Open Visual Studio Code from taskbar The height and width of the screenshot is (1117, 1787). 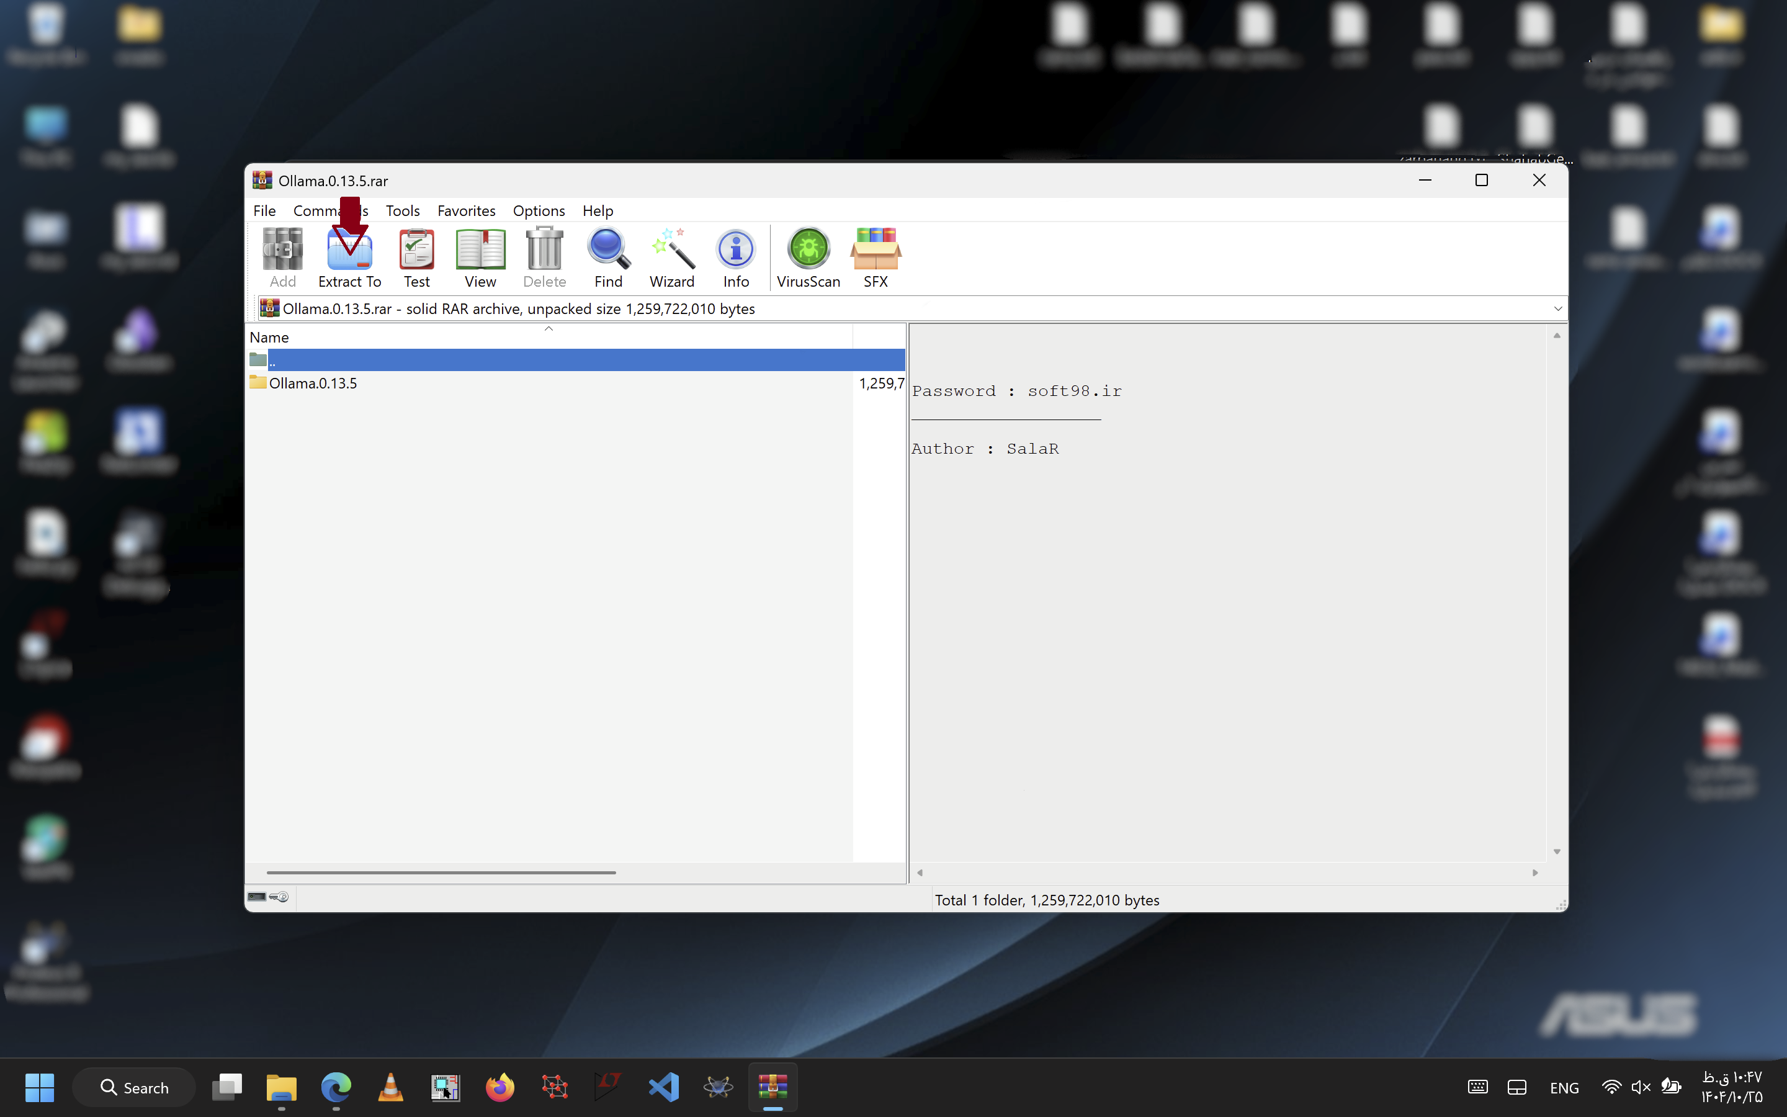663,1087
